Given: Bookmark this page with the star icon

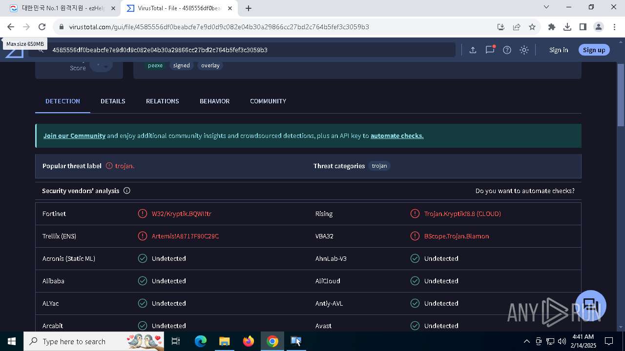Looking at the screenshot, I should (532, 27).
